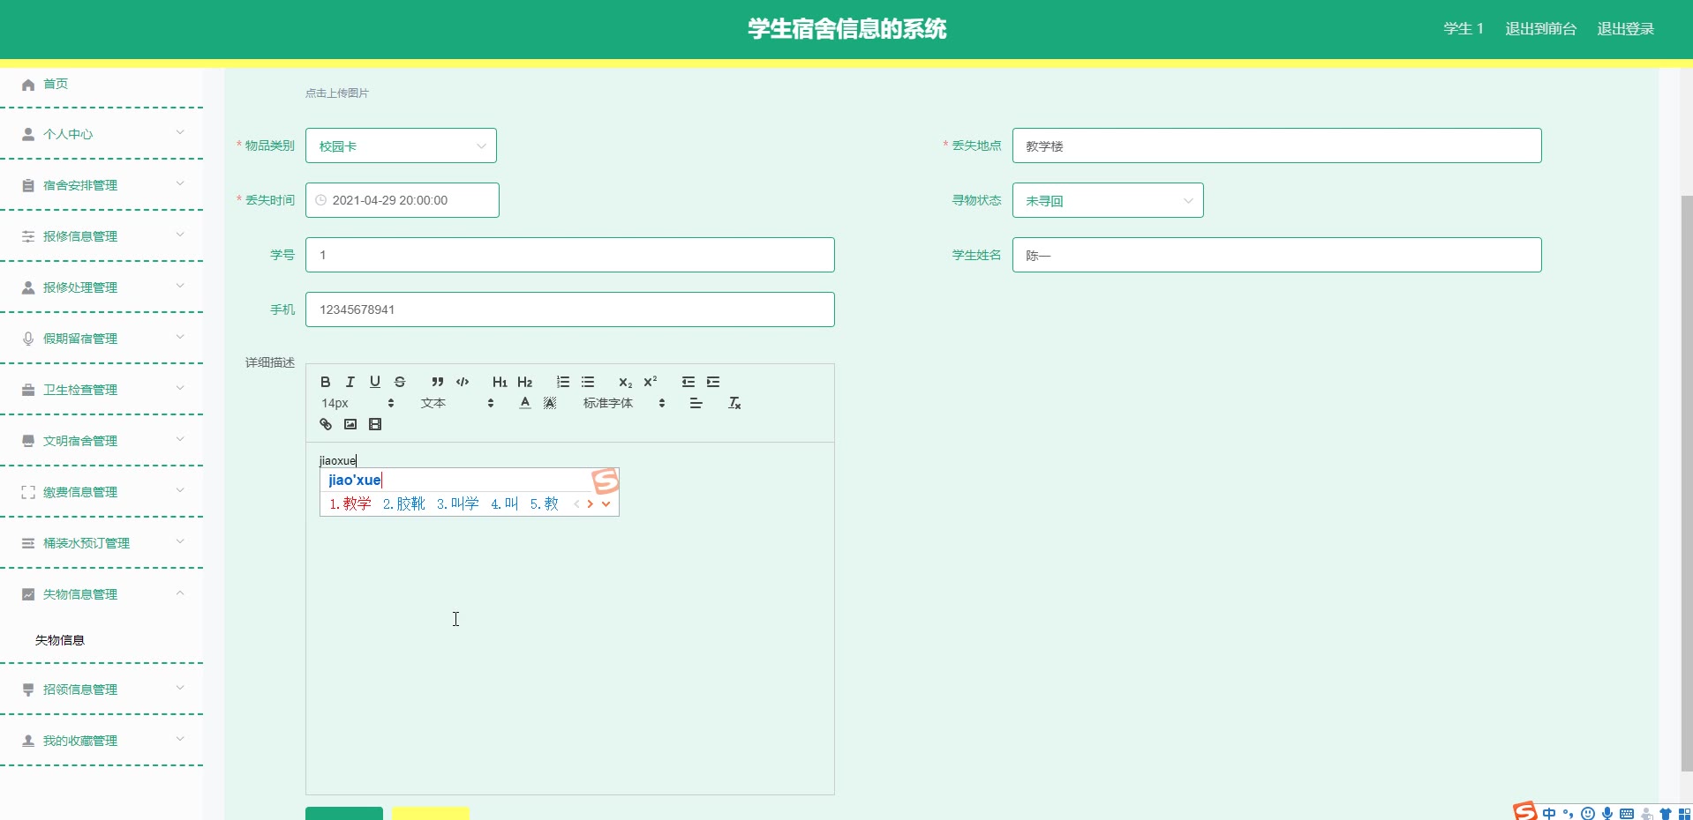Toggle italic formatting in the editor
Image resolution: width=1693 pixels, height=820 pixels.
pyautogui.click(x=350, y=382)
